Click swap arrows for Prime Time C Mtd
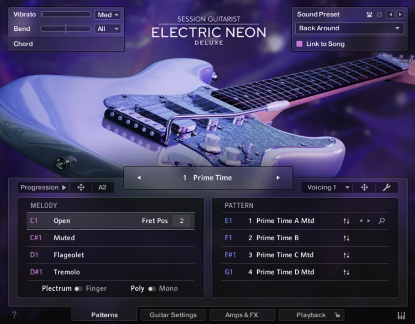 point(346,255)
